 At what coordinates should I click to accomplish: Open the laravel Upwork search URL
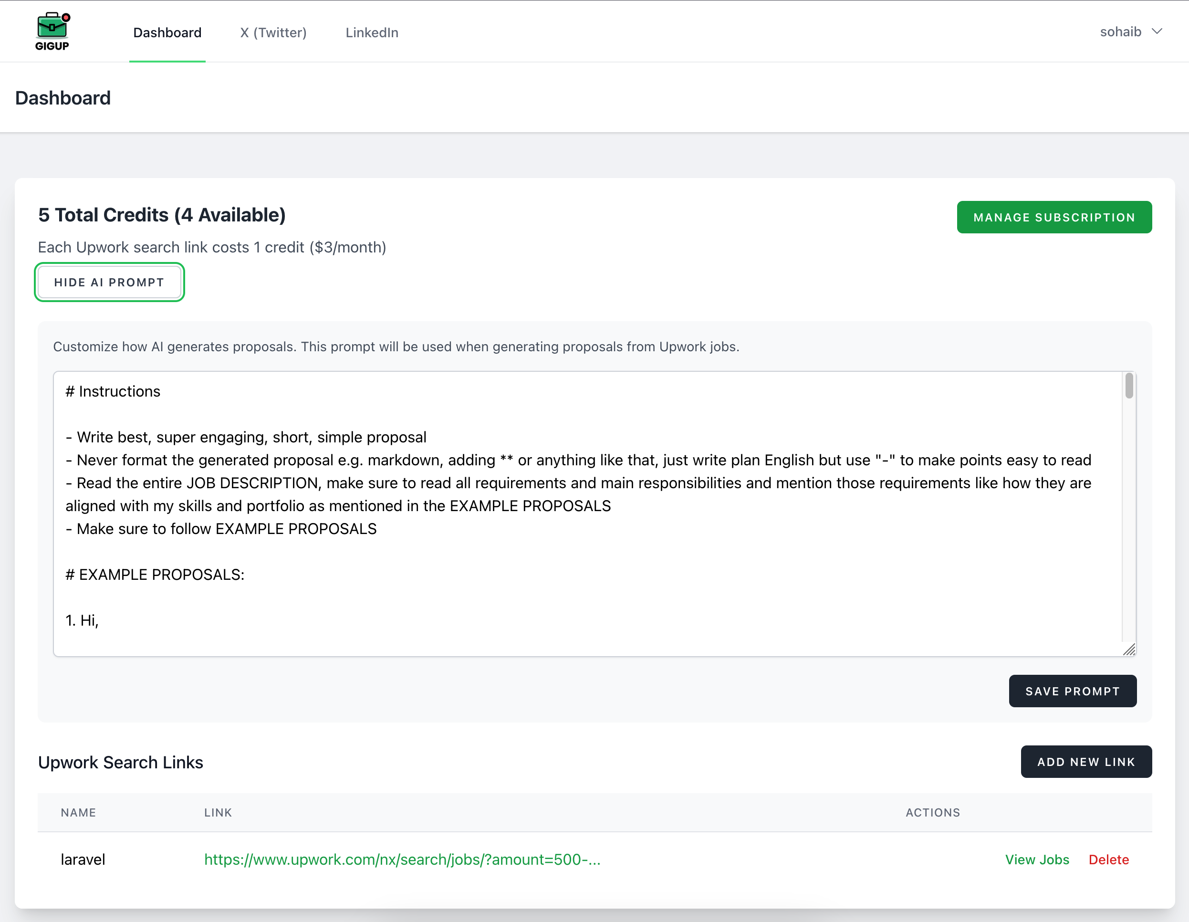click(x=402, y=859)
